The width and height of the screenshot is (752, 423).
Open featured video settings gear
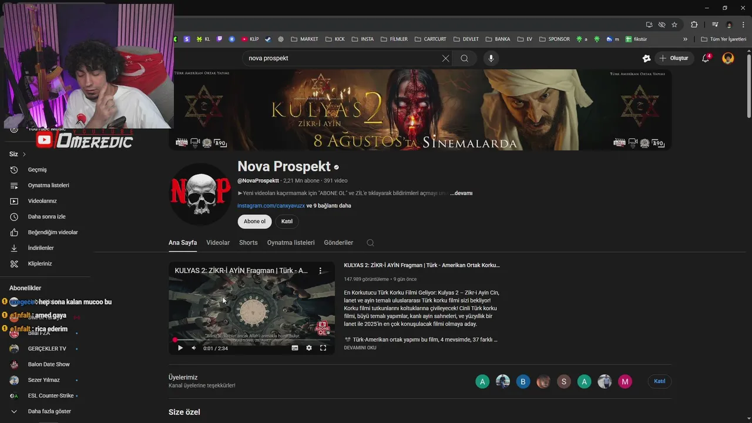(309, 348)
